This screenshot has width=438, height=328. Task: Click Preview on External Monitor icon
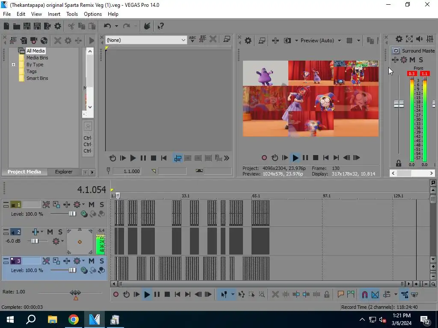click(262, 41)
